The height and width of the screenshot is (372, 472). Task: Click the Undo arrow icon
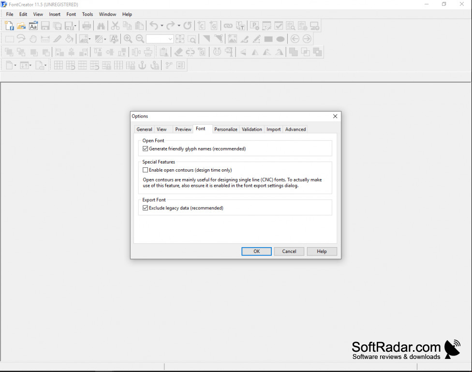tap(154, 26)
